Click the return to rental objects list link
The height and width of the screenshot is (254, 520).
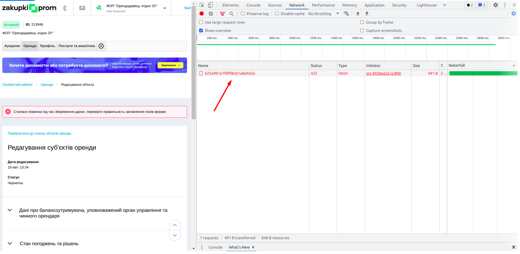[39, 133]
